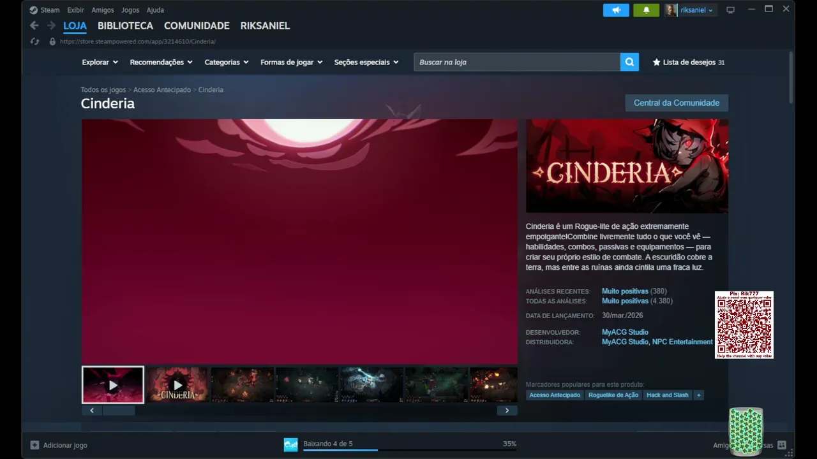The width and height of the screenshot is (817, 459).
Task: Expand the Seções especiais dropdown
Action: [x=366, y=62]
